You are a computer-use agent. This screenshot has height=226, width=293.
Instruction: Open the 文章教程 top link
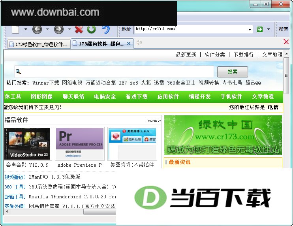[x=272, y=55]
